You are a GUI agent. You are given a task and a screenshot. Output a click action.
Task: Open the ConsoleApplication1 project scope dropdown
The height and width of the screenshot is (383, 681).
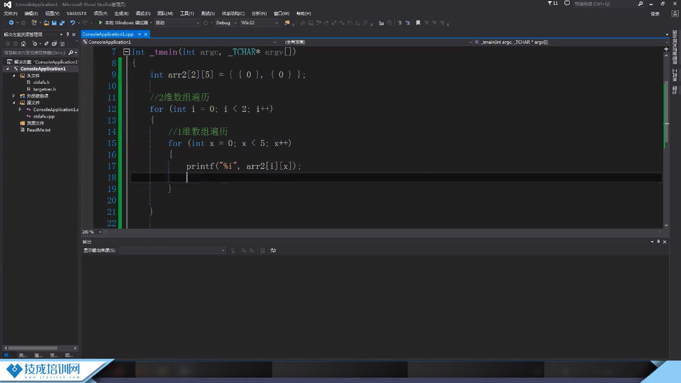point(179,42)
